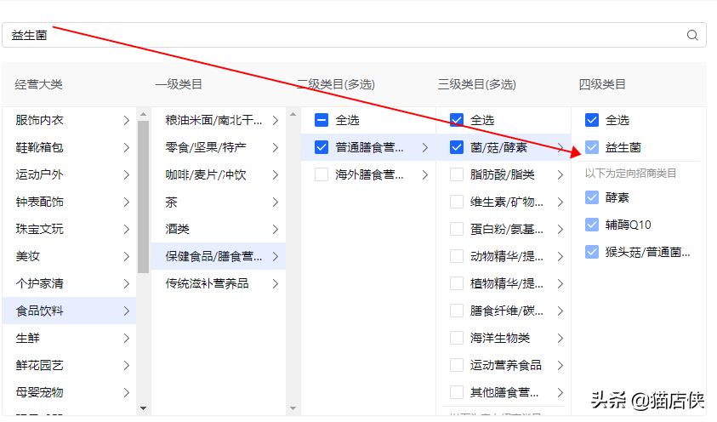Open the 蛋白粉/氨基... arrow
This screenshot has height=422, width=717.
(x=561, y=229)
